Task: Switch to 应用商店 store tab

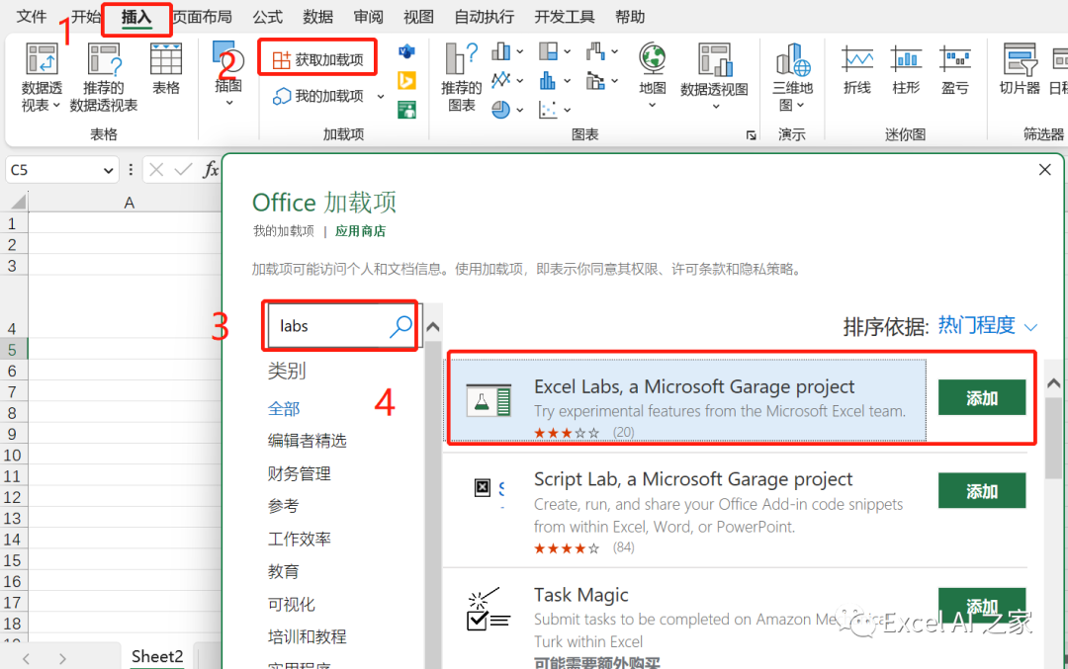Action: point(360,231)
